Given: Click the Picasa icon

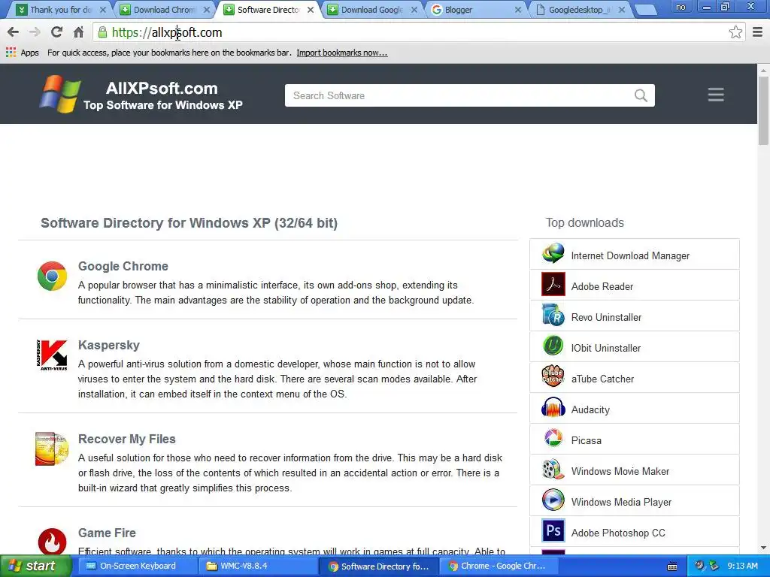Looking at the screenshot, I should click(x=553, y=439).
